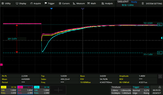
Task: Open the Utility menu
Action: click(6, 4)
